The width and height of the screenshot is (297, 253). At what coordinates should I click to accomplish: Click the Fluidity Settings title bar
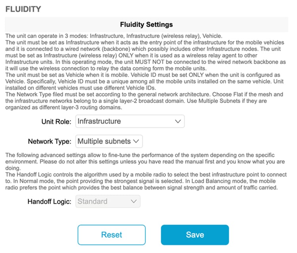[x=147, y=25]
